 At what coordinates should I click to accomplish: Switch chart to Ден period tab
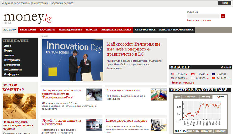(178, 97)
